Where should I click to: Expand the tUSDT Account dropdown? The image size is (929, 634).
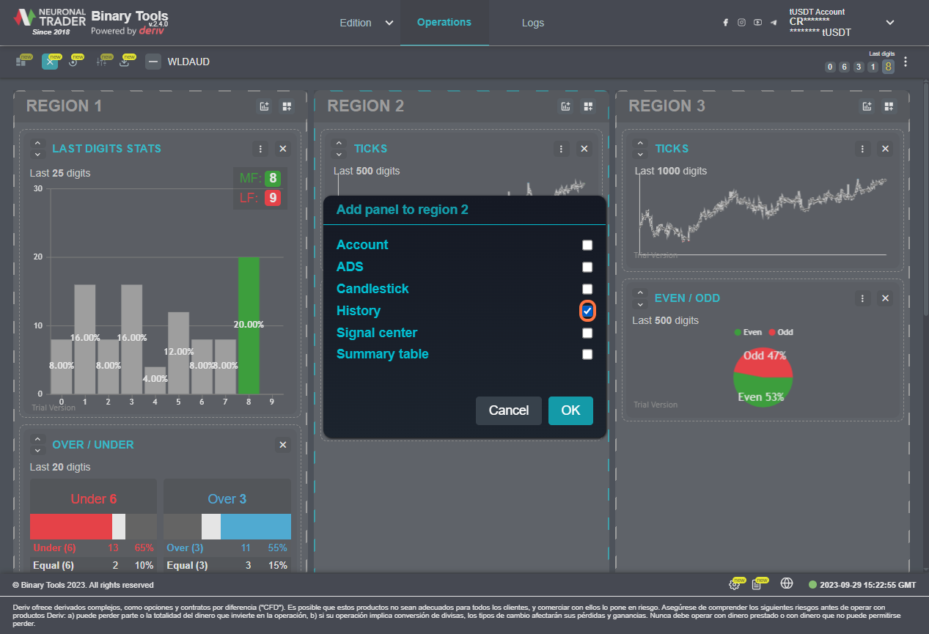click(889, 23)
